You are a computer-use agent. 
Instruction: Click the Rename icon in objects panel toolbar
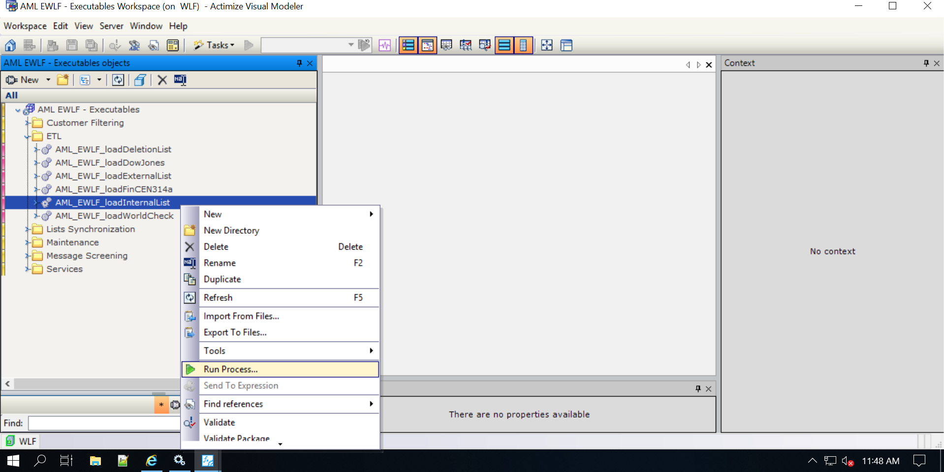pos(180,80)
